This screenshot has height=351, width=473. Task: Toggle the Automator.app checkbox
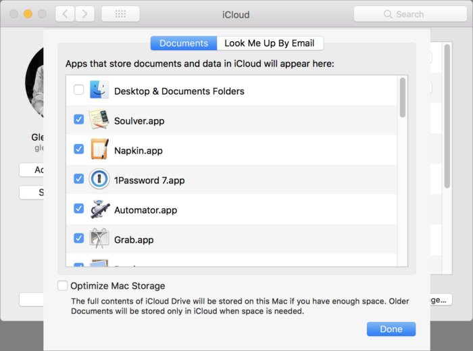(x=79, y=208)
